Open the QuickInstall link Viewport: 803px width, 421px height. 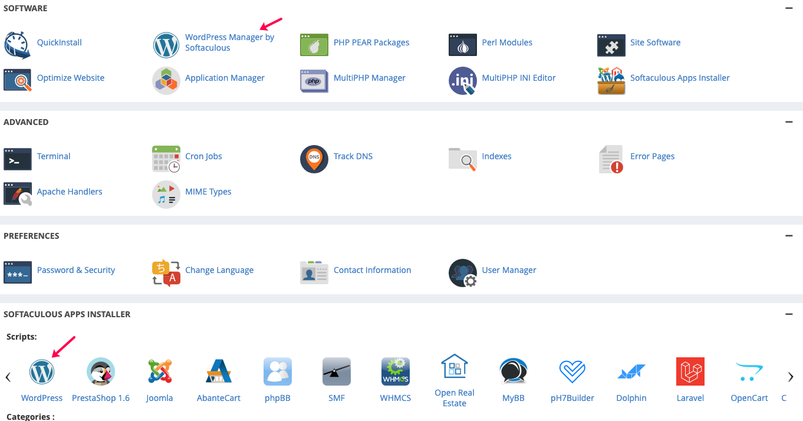click(60, 42)
